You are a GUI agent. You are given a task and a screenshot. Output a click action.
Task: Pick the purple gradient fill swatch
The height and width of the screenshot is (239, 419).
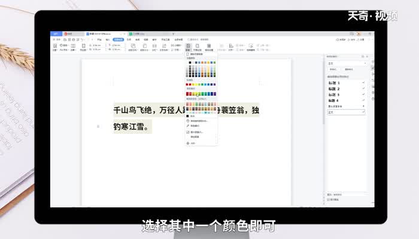click(x=215, y=94)
